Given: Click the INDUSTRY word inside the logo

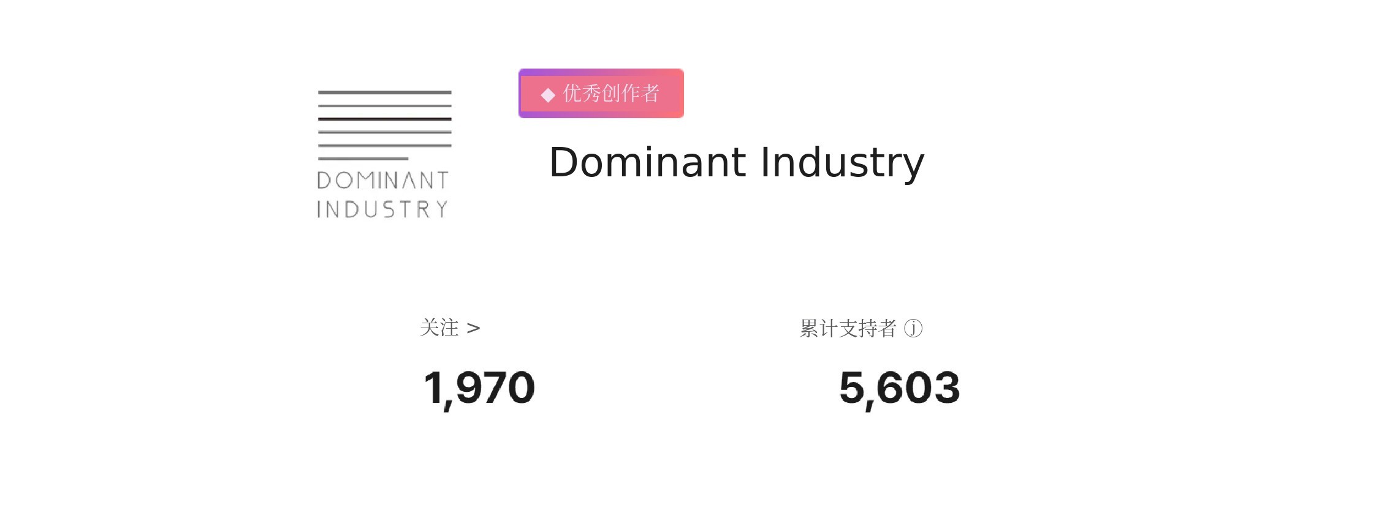Looking at the screenshot, I should [383, 209].
